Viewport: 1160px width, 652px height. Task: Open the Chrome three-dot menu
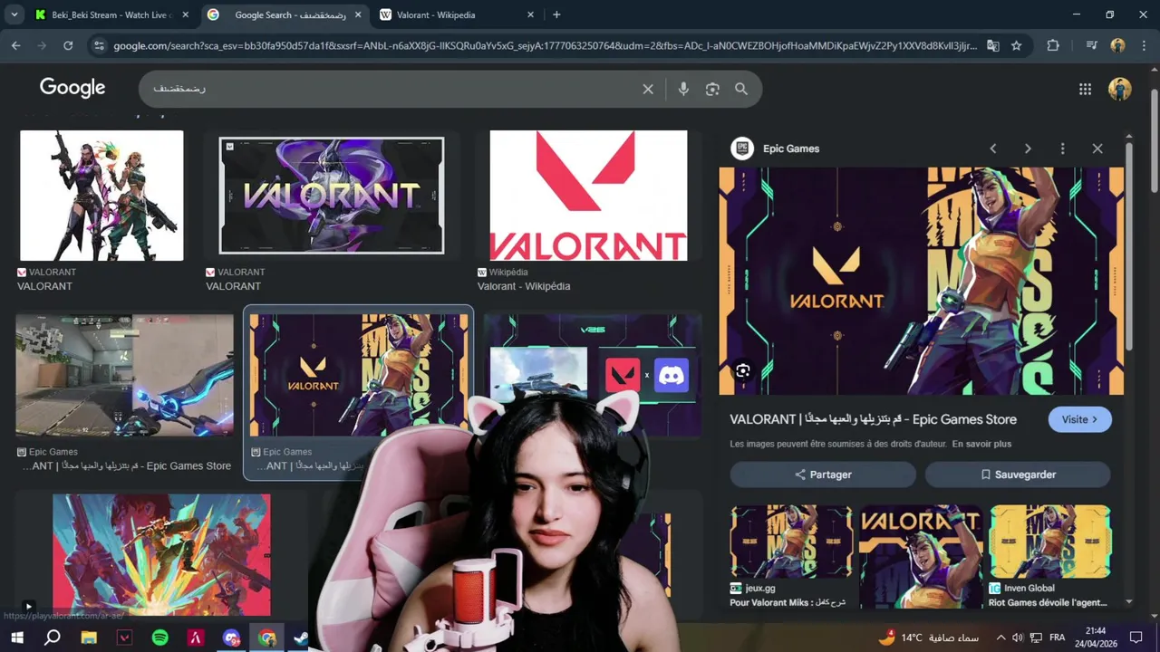pyautogui.click(x=1144, y=45)
